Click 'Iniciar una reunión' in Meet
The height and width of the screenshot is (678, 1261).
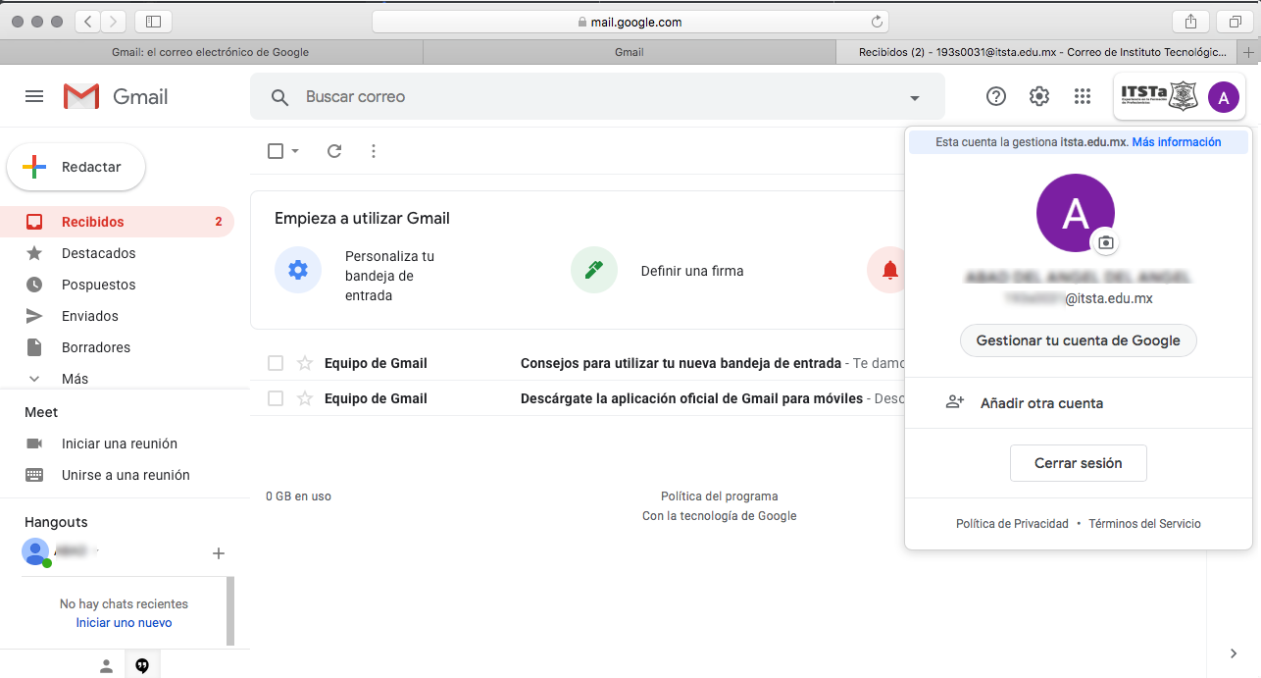point(118,443)
